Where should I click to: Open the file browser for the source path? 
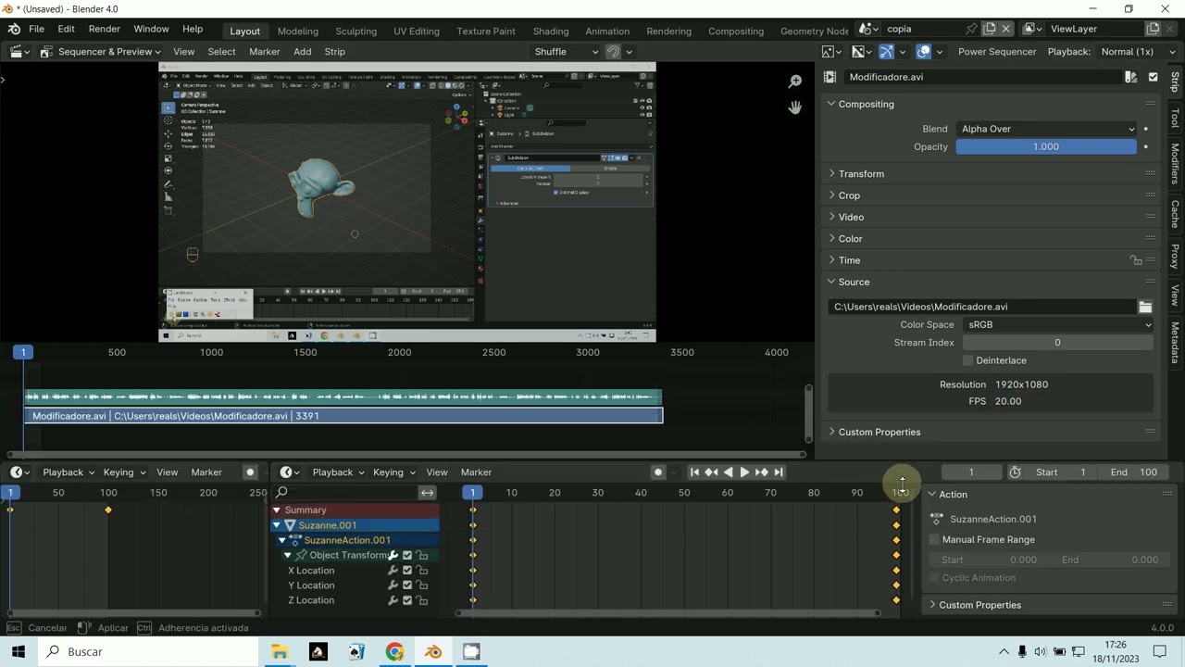pyautogui.click(x=1145, y=307)
